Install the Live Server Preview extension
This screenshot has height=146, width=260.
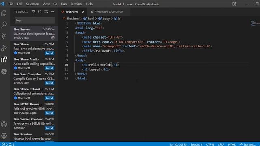pyautogui.click(x=50, y=128)
